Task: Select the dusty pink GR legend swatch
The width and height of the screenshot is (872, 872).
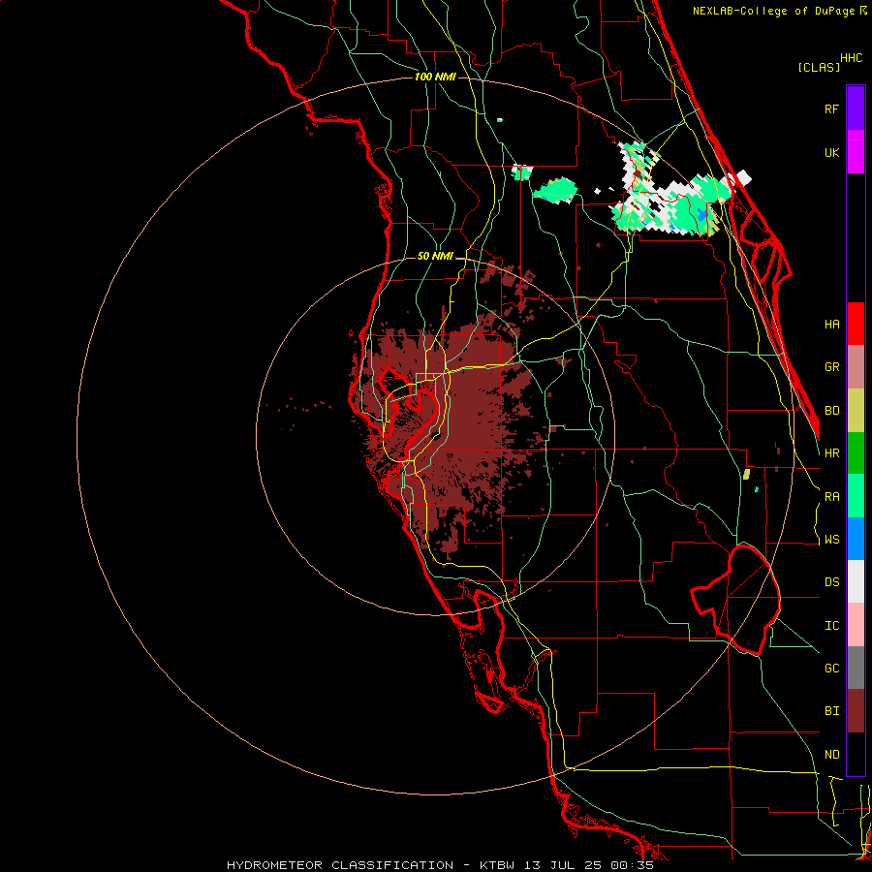Action: pos(856,367)
